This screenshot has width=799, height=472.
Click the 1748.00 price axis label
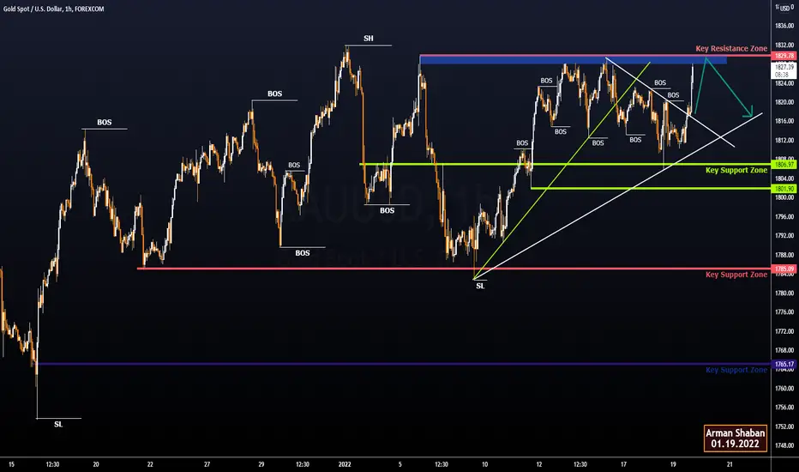point(784,445)
